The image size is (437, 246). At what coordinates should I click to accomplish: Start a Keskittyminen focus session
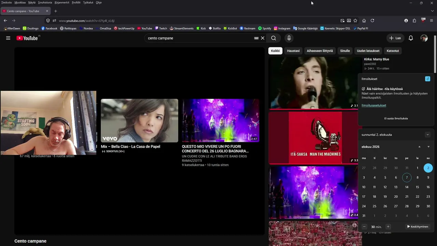point(418,227)
